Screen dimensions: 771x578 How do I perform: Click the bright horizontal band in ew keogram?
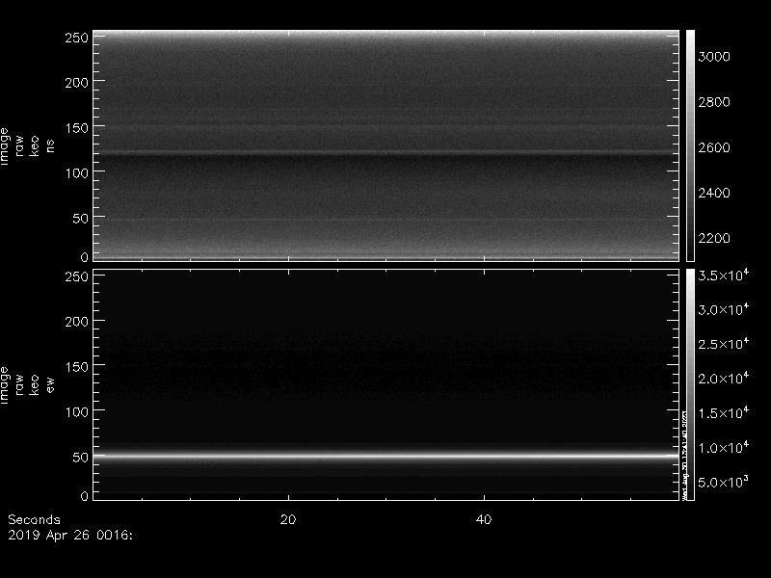[x=386, y=456]
